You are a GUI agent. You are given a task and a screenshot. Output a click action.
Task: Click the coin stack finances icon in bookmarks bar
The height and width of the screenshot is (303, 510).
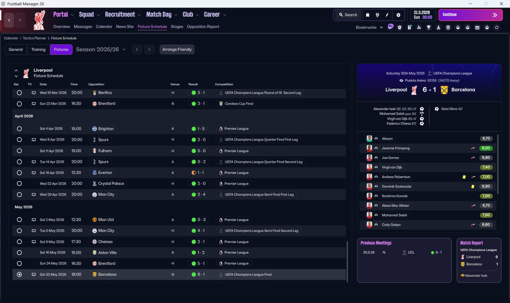pos(448,28)
